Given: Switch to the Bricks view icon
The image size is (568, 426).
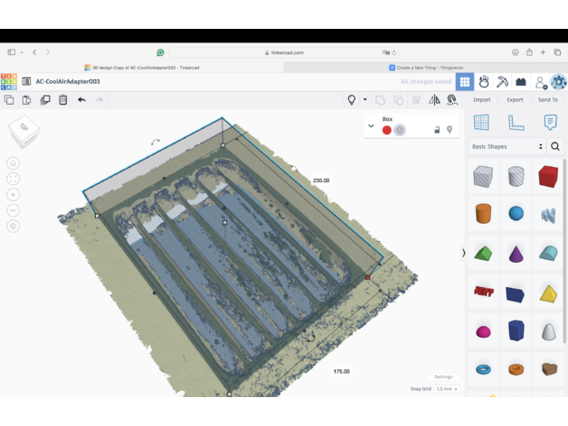Looking at the screenshot, I should point(521,82).
